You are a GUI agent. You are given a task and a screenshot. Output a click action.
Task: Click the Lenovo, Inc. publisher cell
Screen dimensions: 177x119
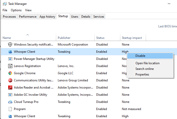[x=66, y=66]
